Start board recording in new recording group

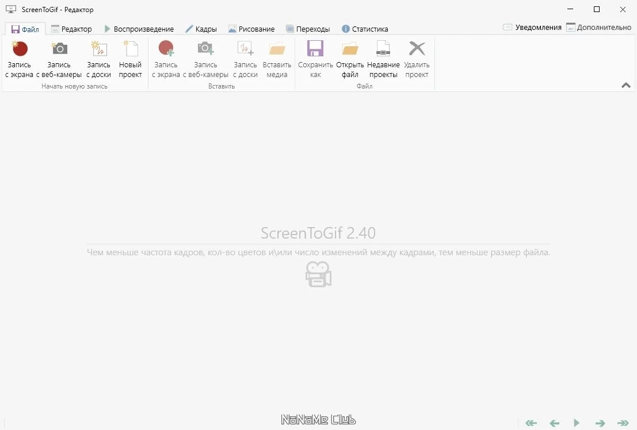pyautogui.click(x=99, y=59)
